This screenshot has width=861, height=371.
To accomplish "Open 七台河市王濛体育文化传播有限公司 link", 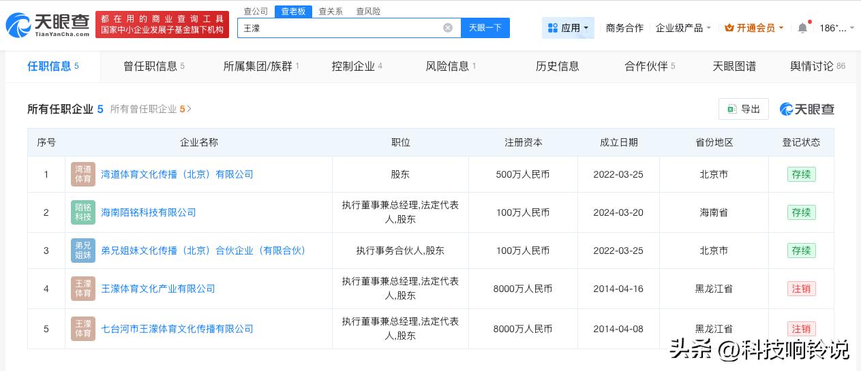I will tap(177, 329).
